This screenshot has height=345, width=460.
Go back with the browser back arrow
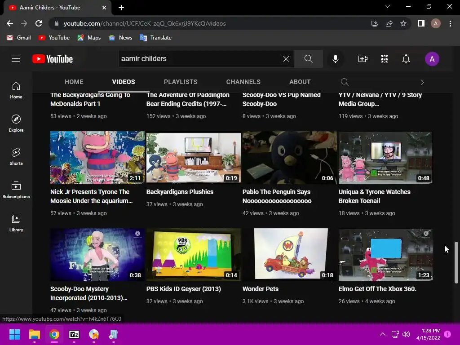[10, 23]
